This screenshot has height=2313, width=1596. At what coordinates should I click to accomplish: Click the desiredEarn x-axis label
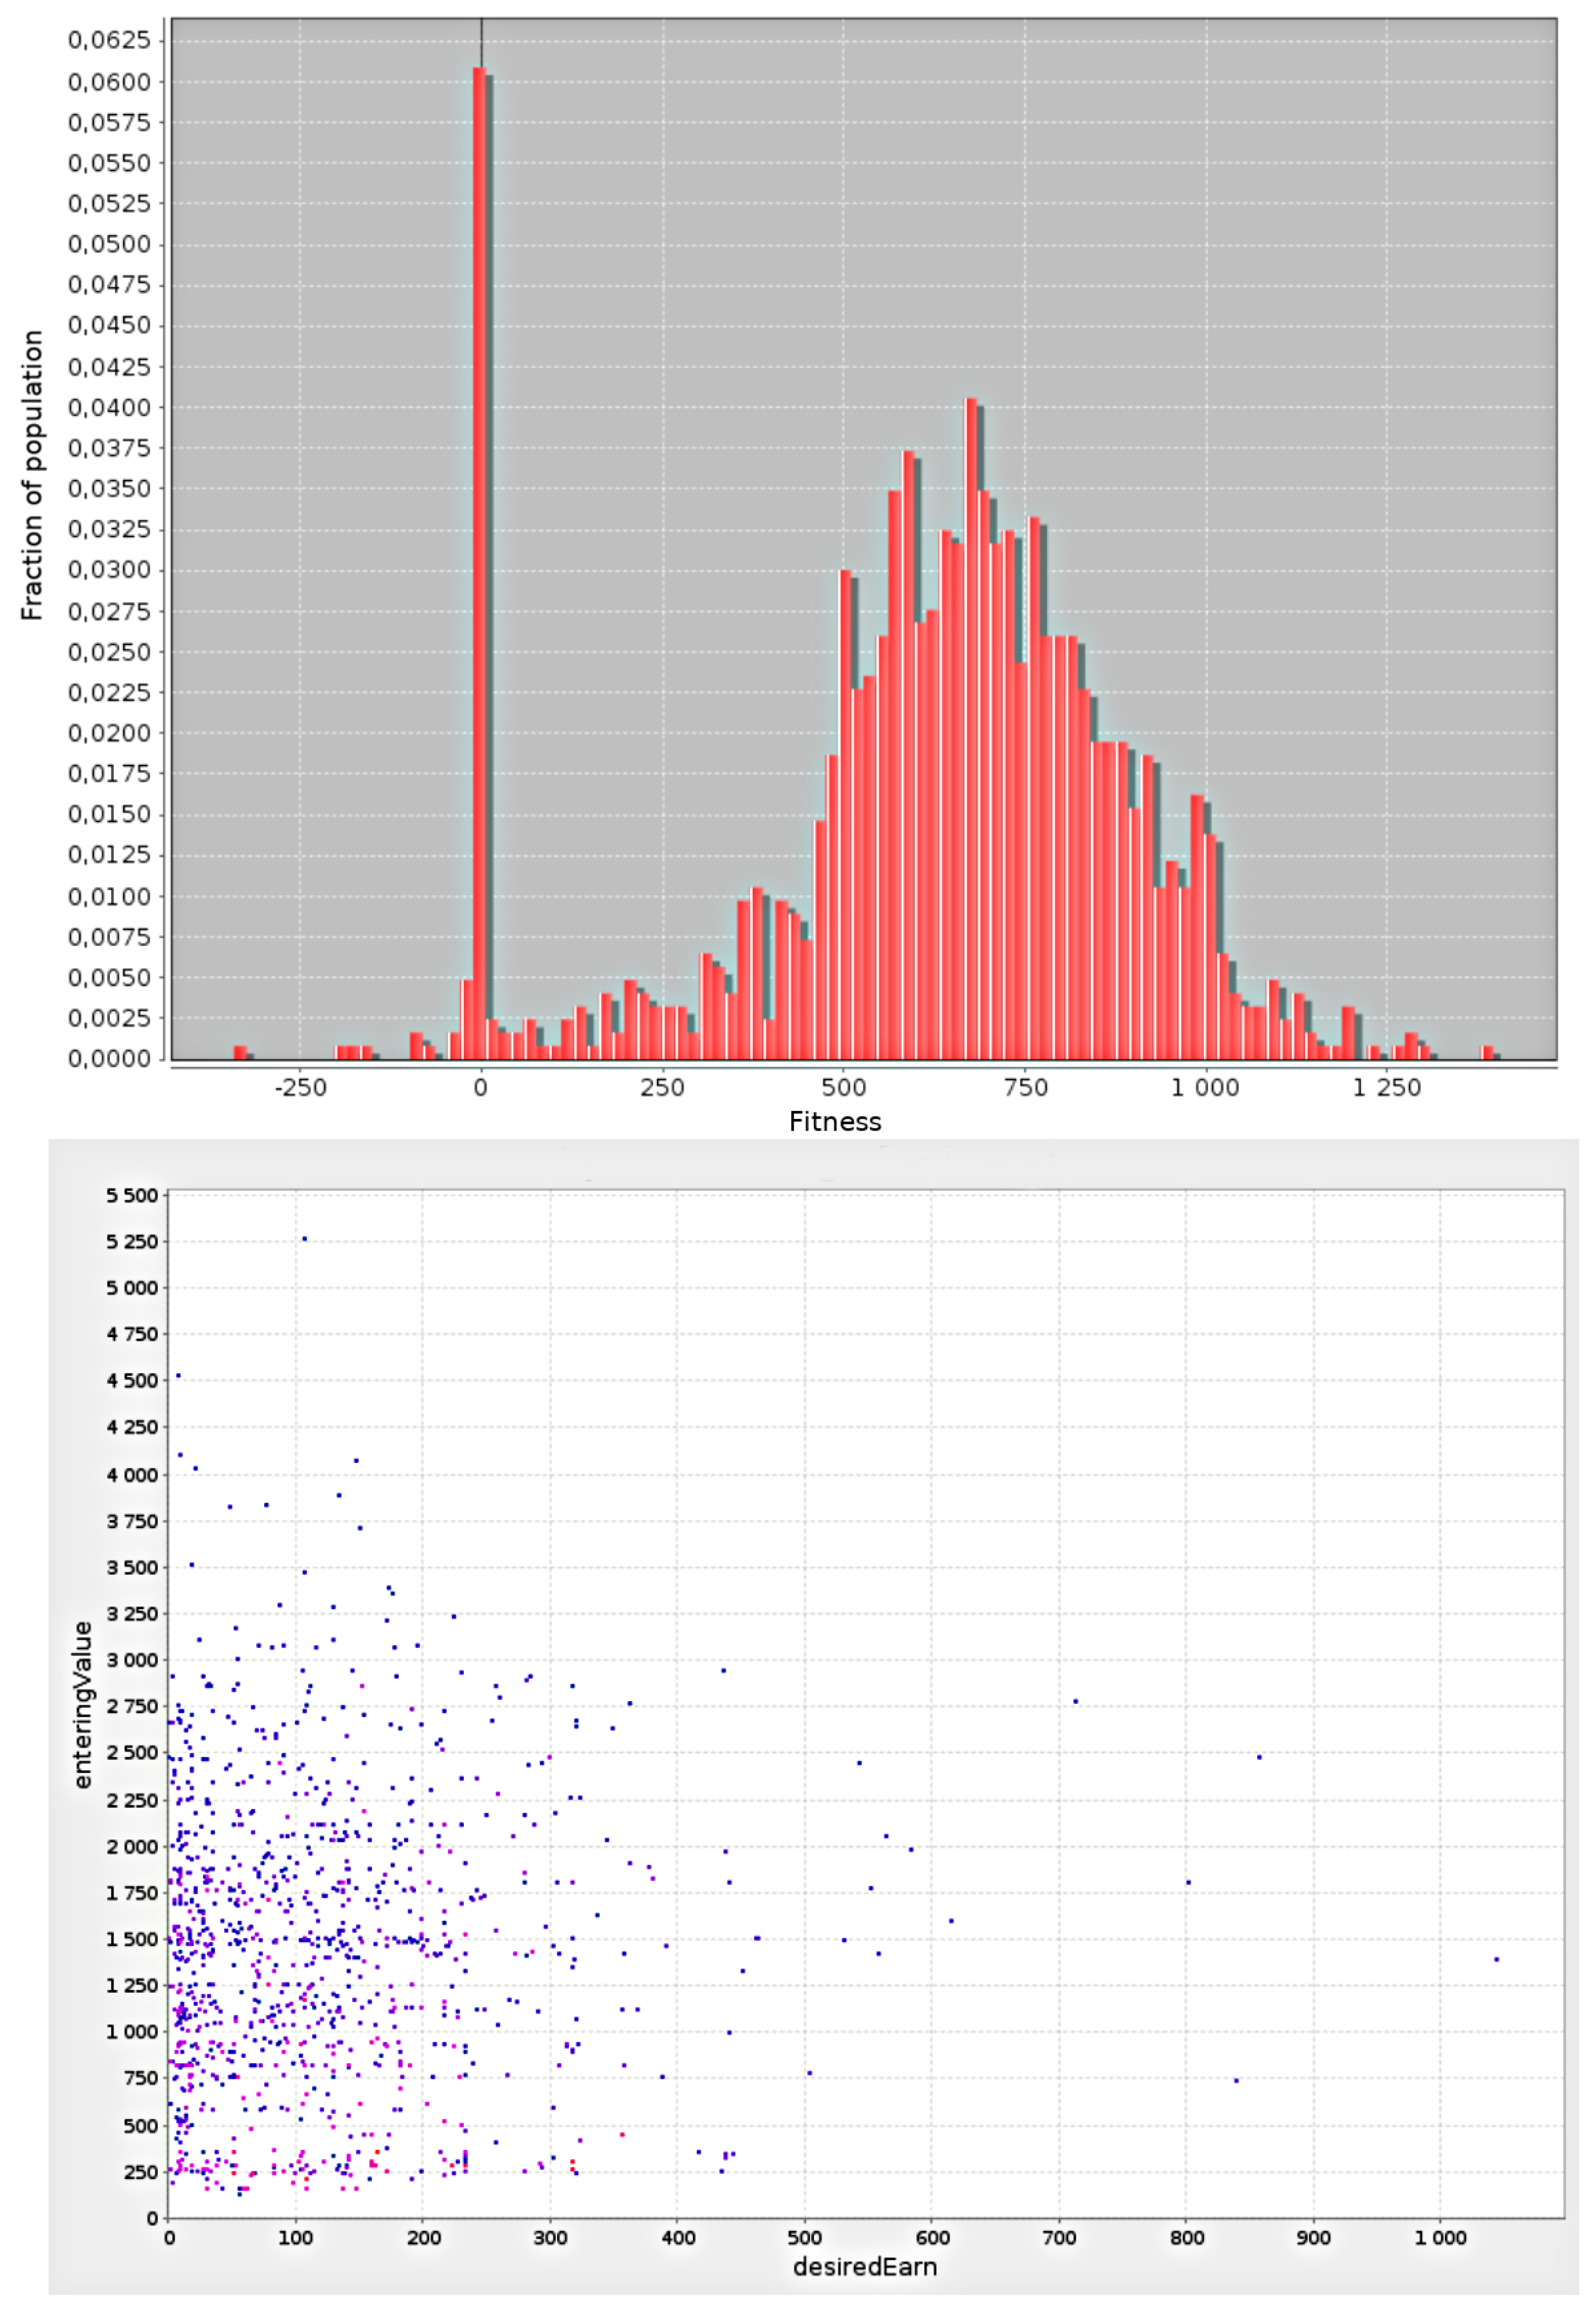point(864,2266)
